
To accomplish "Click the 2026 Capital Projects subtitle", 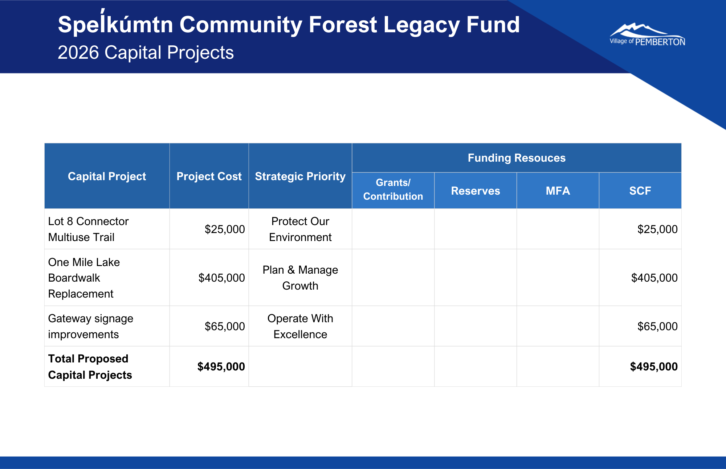I will tap(146, 53).
